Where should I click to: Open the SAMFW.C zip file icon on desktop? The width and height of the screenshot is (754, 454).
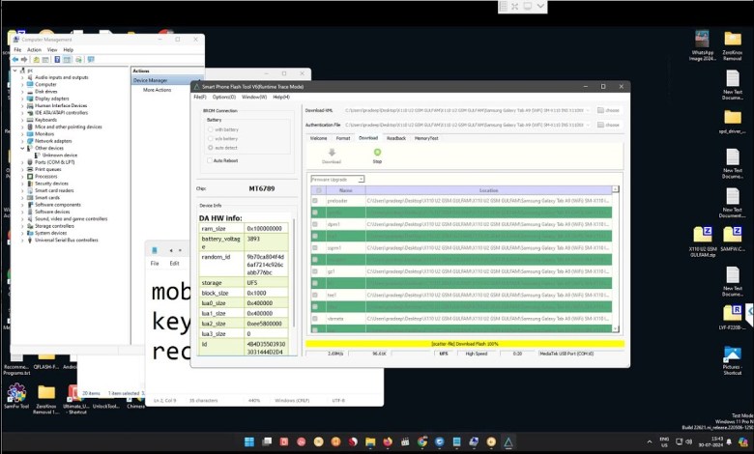[732, 235]
